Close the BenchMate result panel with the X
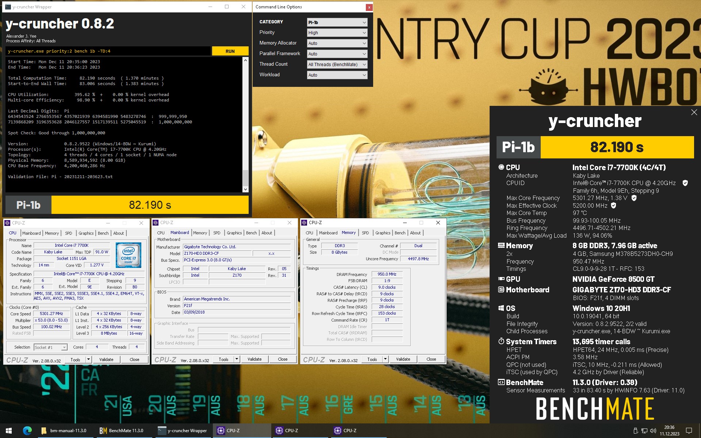This screenshot has width=701, height=438. point(694,112)
